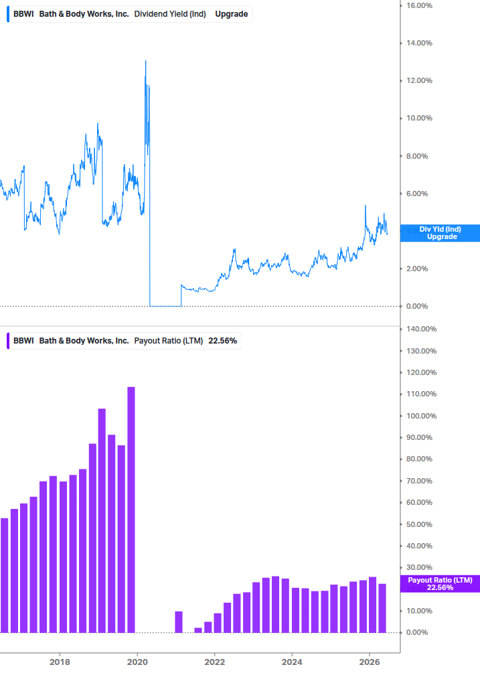Click the purple Payout Ratio (LTM) 22.56% axis tag
480x673 pixels.
tap(440, 584)
